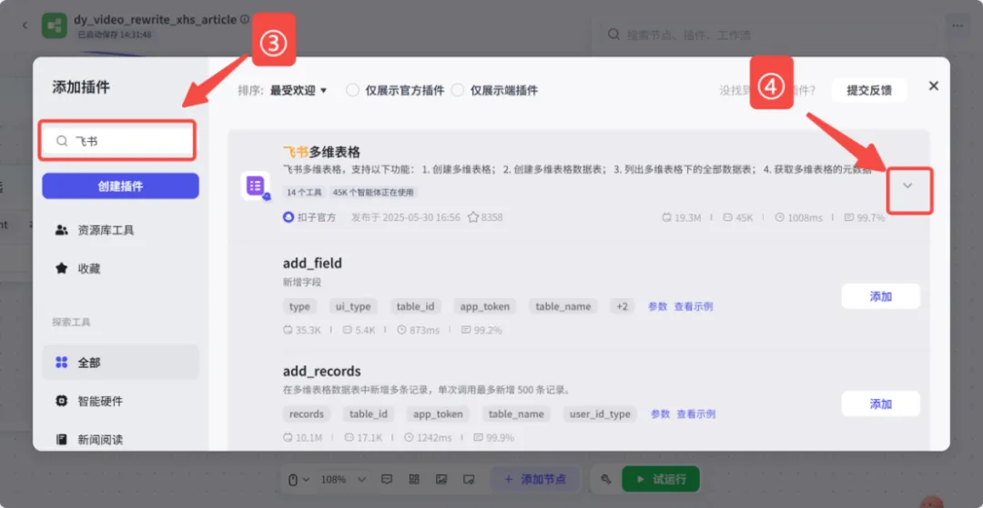Click the back arrow in workflow header
983x508 pixels.
tap(25, 25)
